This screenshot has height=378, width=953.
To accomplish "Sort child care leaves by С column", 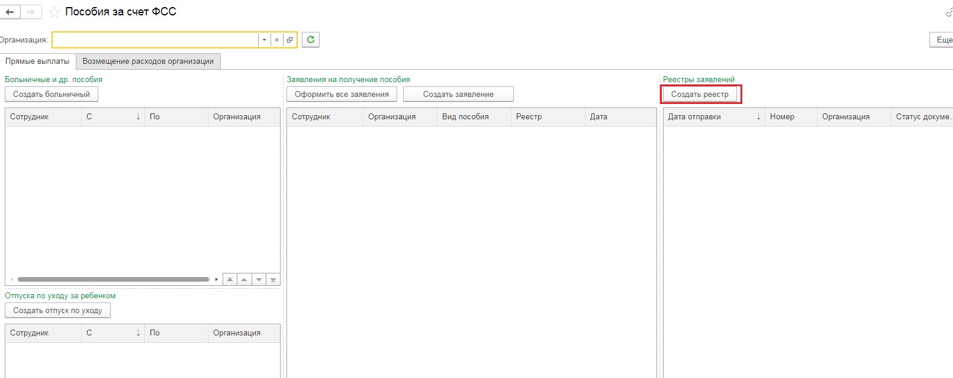I will [x=113, y=333].
